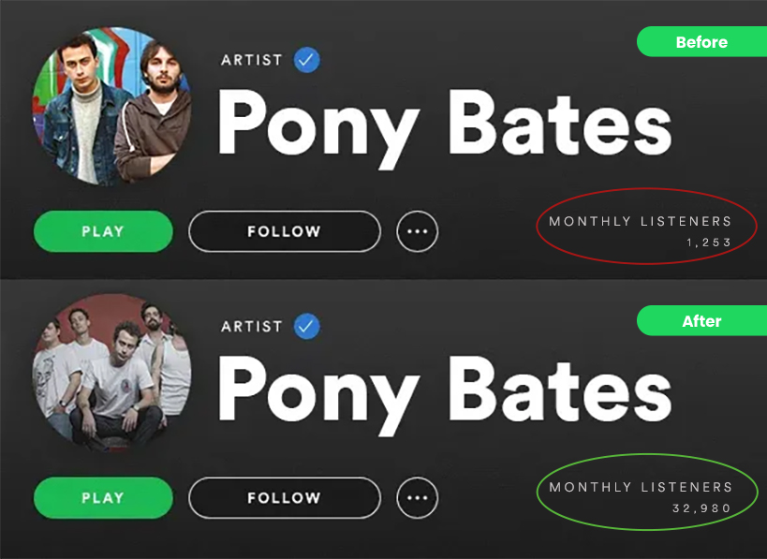
Task: Select the green Before label
Action: click(x=701, y=42)
